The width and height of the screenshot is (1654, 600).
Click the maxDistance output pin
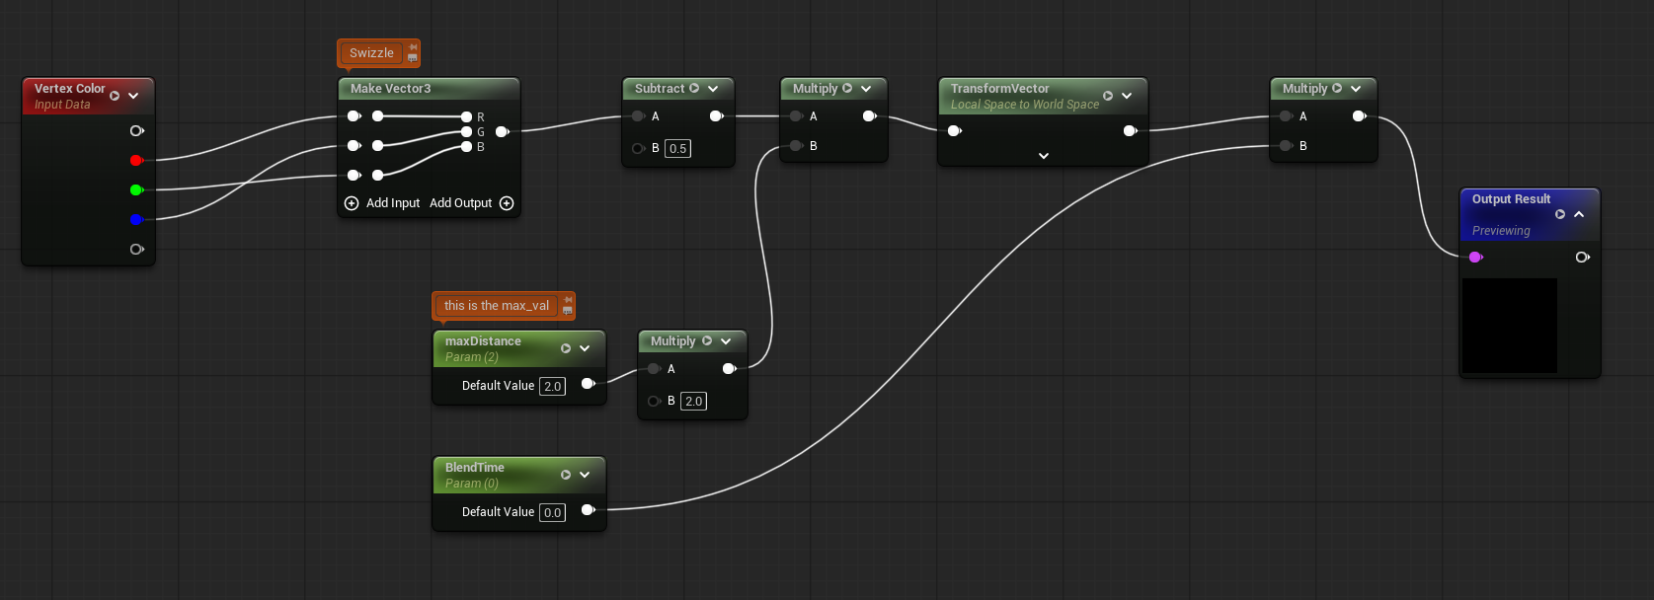[x=589, y=383]
